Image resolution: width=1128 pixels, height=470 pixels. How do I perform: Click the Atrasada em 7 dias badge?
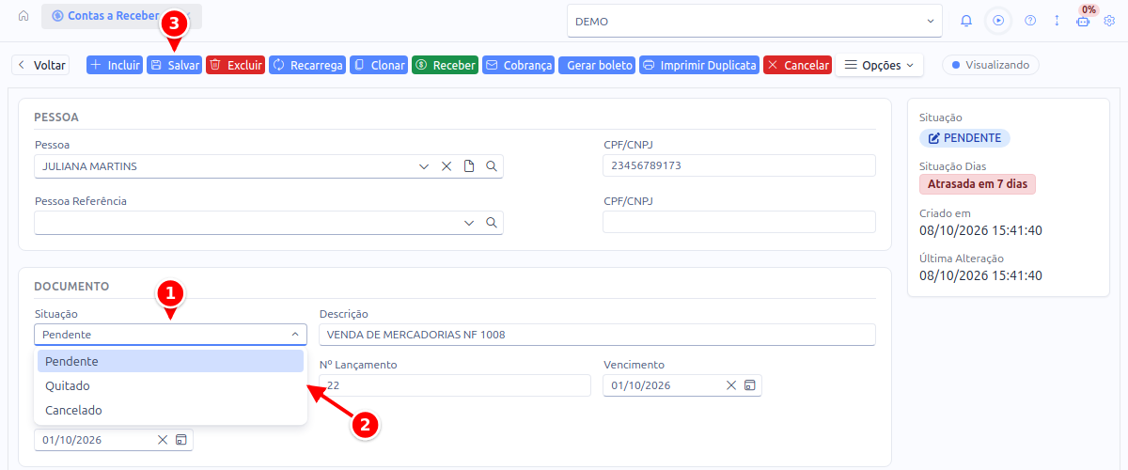(x=978, y=184)
